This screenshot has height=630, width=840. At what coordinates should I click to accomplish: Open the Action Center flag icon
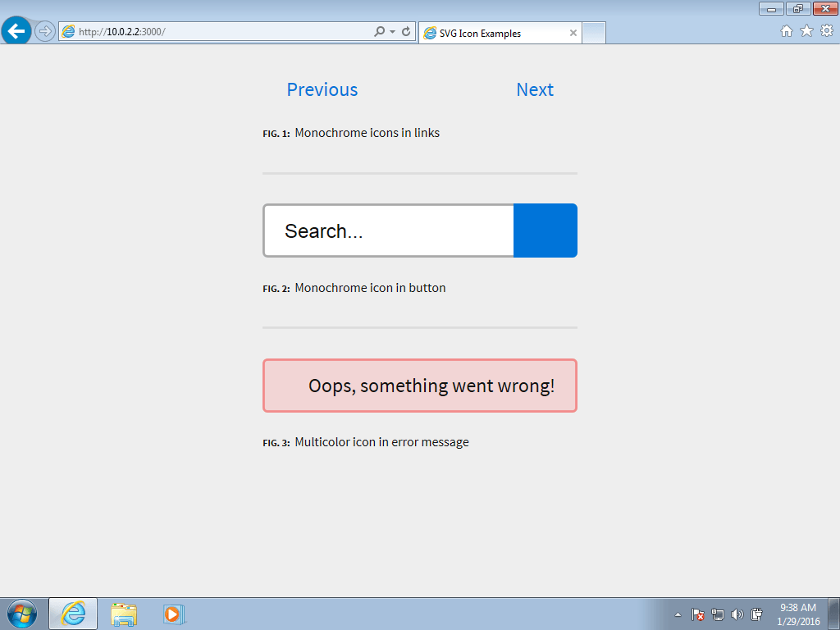coord(697,614)
